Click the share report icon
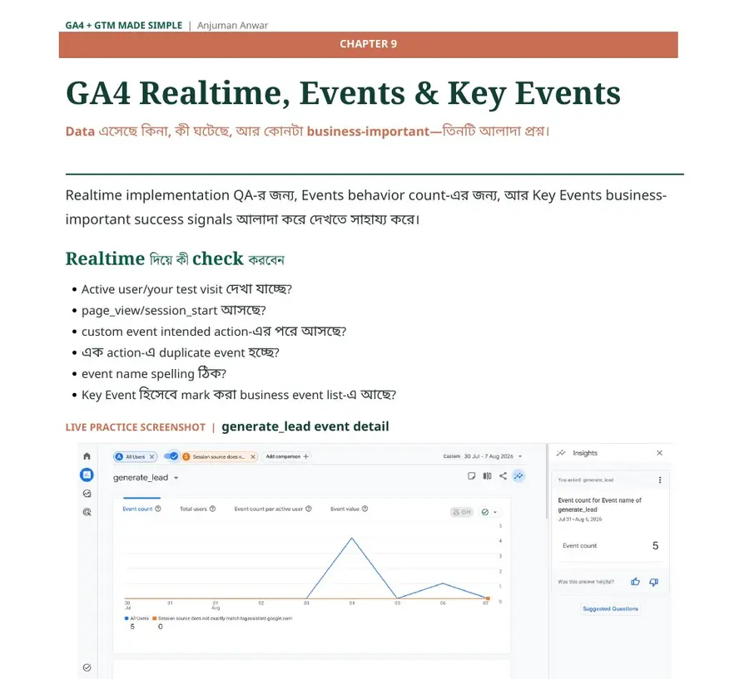This screenshot has width=749, height=679. pyautogui.click(x=503, y=475)
